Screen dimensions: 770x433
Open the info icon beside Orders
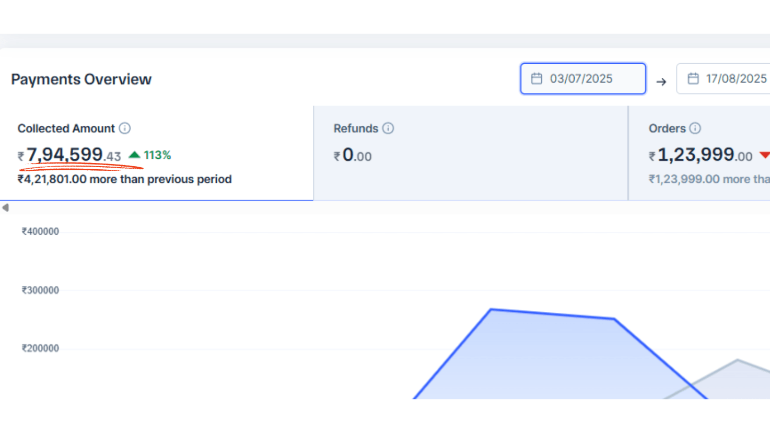[695, 128]
